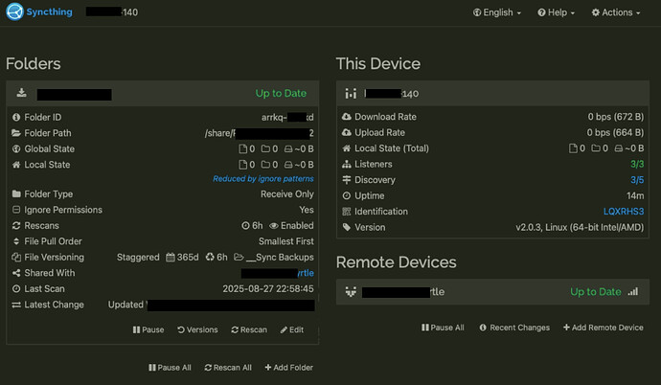Click the Last Scan timestamp 2025-08-27 22:58:45
661x385 pixels.
coord(268,289)
